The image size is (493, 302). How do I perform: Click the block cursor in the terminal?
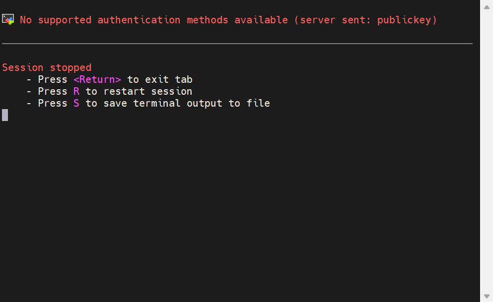(x=5, y=115)
